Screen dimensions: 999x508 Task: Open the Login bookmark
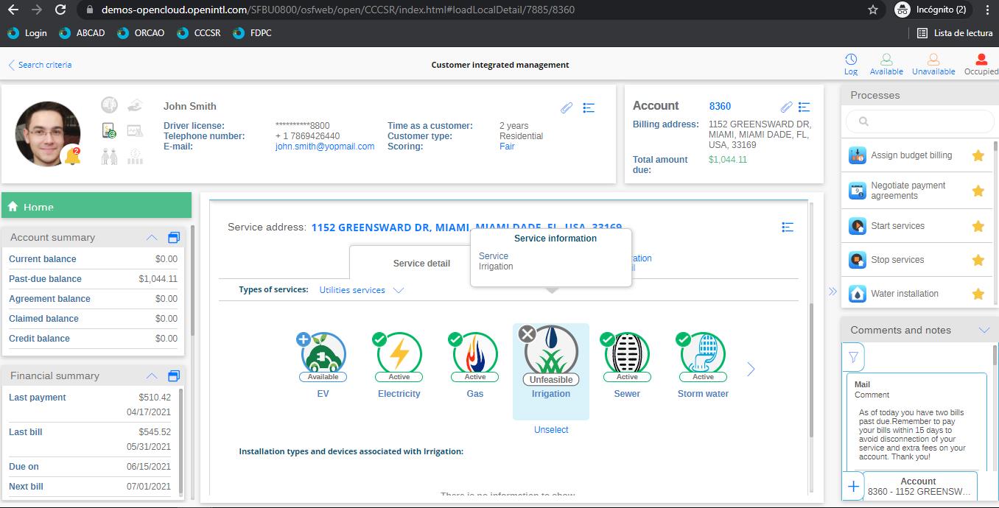[27, 33]
